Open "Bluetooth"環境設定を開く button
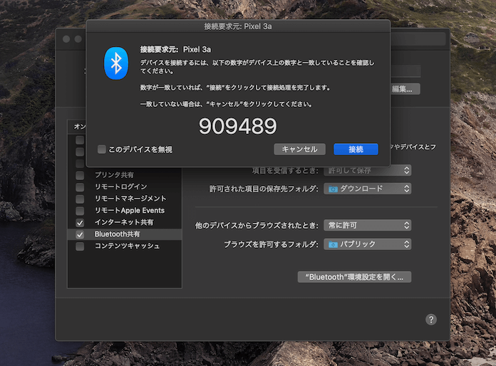496x366 pixels. (x=354, y=277)
